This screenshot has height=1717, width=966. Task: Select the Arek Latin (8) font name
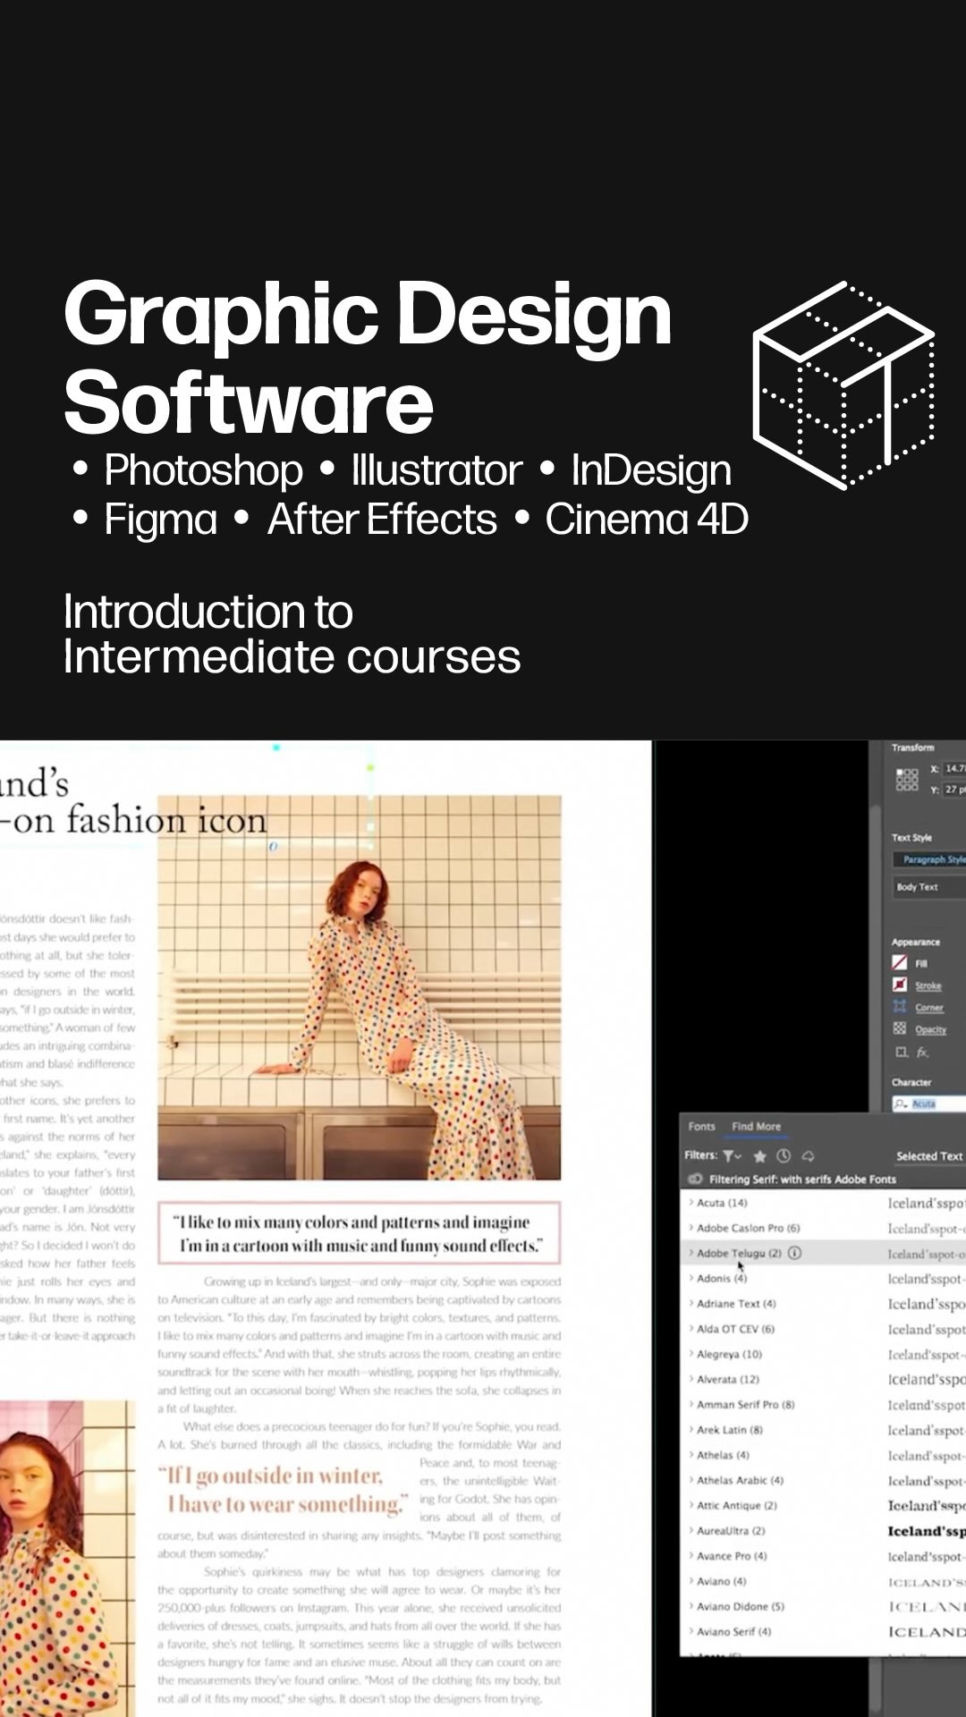click(729, 1429)
